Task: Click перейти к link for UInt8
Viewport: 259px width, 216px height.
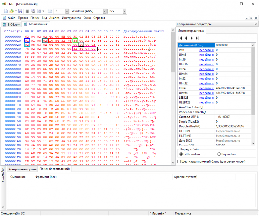Action: click(x=206, y=55)
